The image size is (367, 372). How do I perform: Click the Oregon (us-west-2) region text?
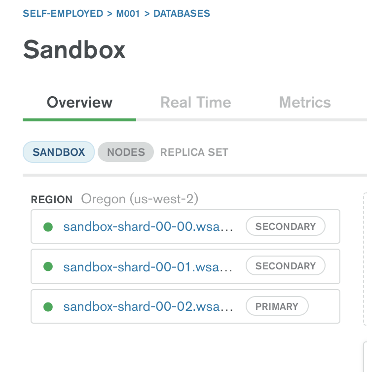(140, 199)
